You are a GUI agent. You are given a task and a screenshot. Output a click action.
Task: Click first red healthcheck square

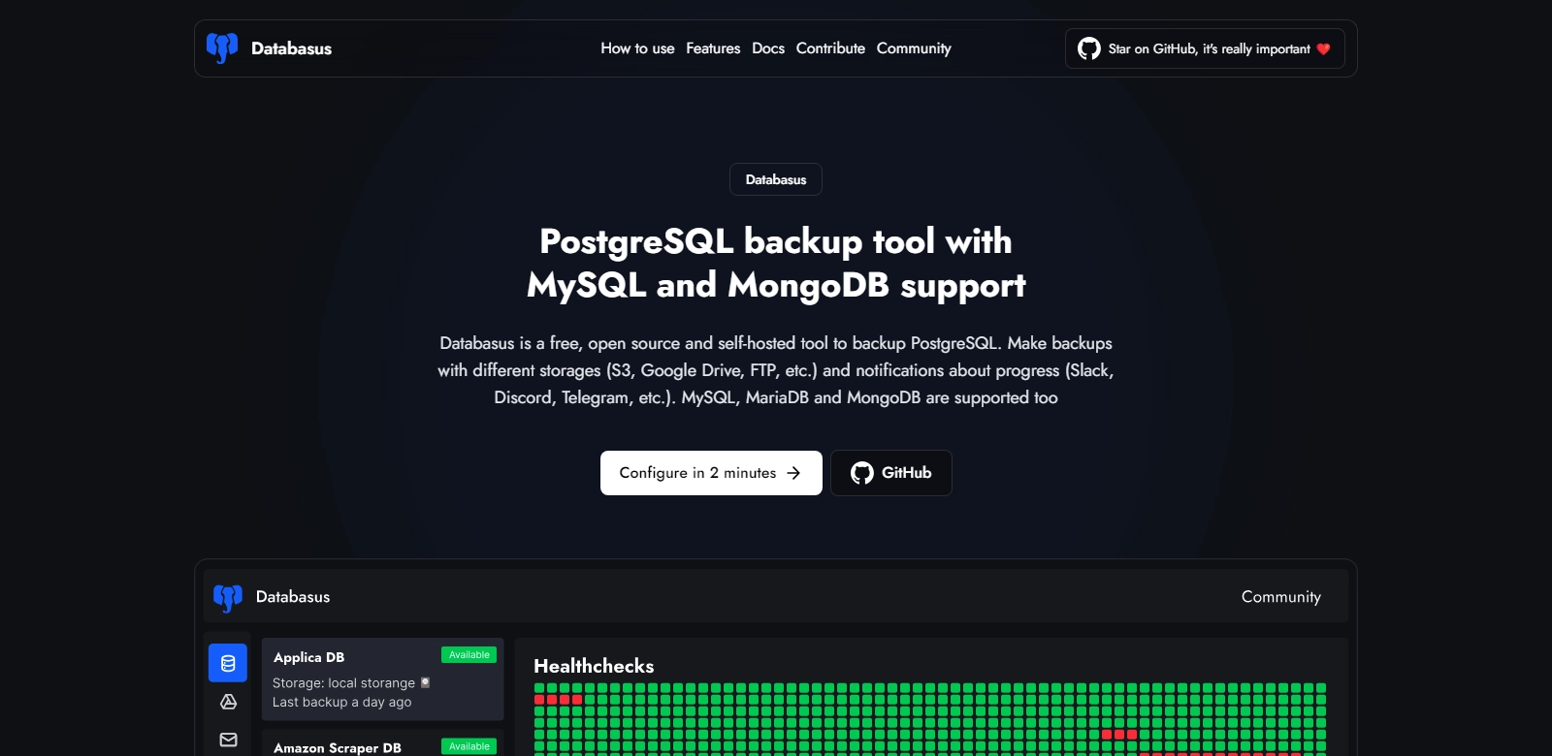[539, 700]
